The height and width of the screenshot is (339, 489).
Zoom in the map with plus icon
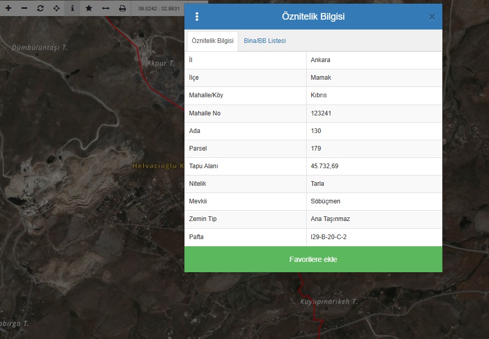coord(8,8)
